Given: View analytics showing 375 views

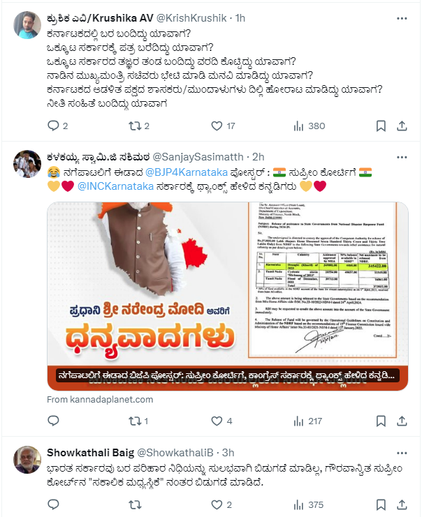Looking at the screenshot, I should click(x=308, y=505).
